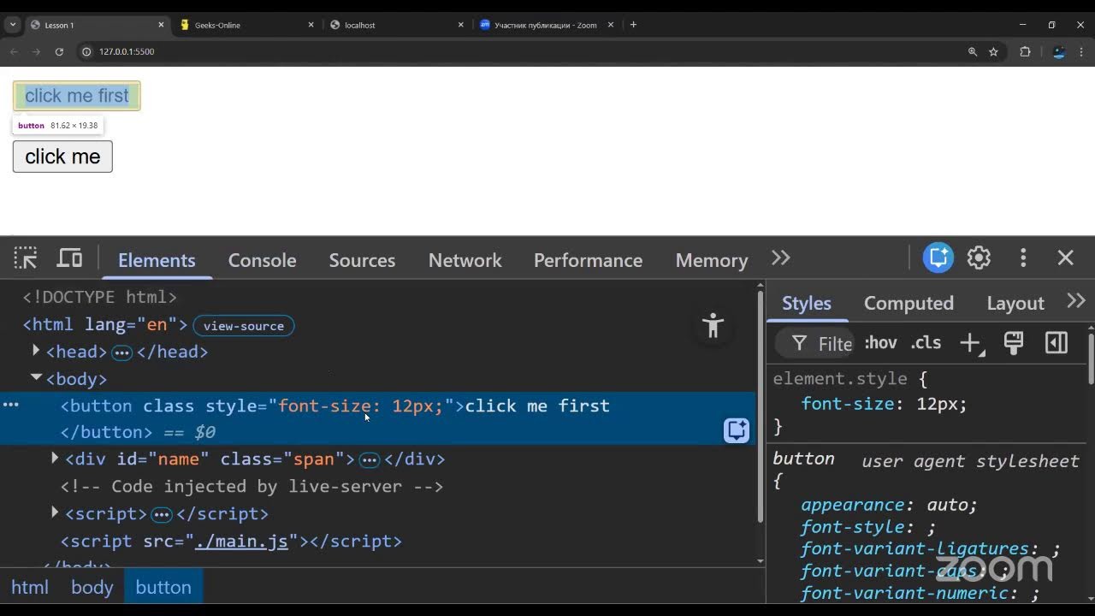1095x616 pixels.
Task: Switch to the Console panel
Action: [262, 260]
